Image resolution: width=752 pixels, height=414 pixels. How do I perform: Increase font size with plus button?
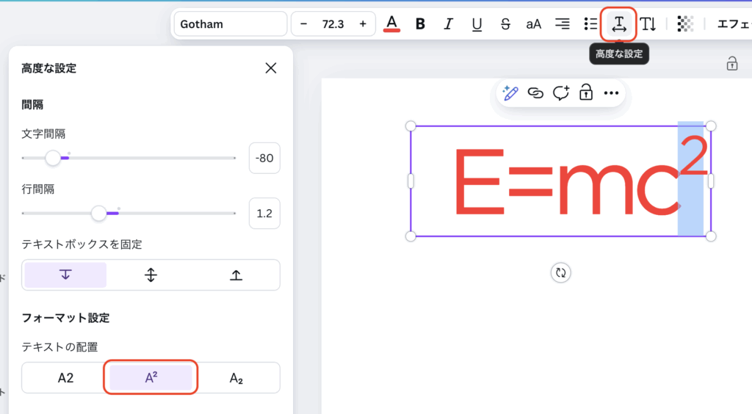point(362,24)
